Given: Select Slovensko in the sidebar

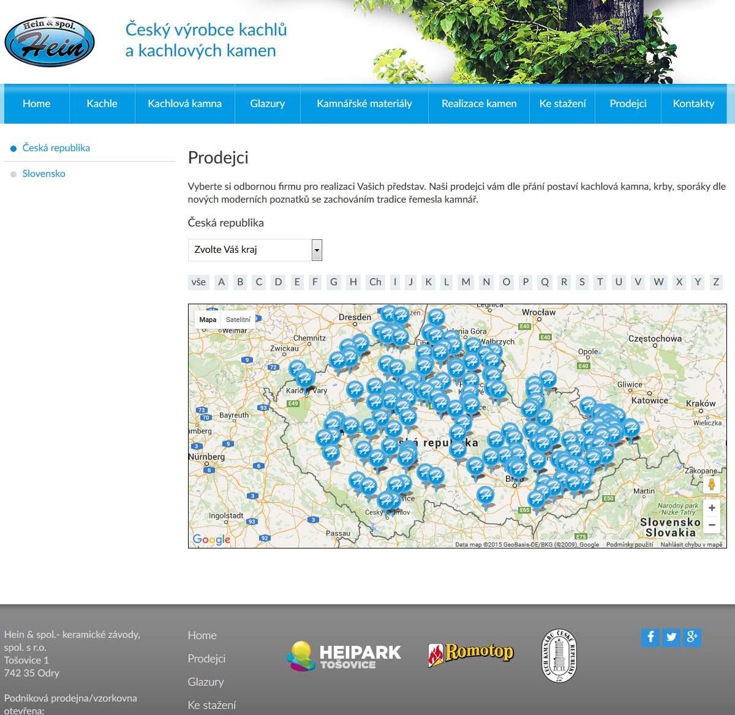Looking at the screenshot, I should 43,174.
